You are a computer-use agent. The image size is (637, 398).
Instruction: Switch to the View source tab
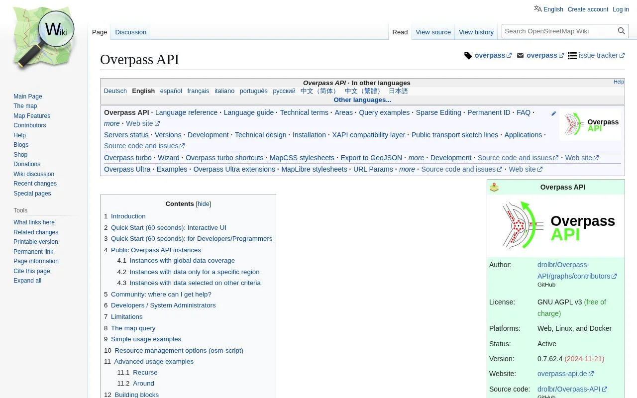coord(433,32)
